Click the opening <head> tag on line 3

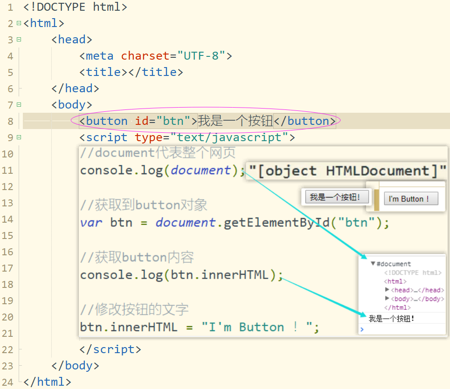point(72,40)
